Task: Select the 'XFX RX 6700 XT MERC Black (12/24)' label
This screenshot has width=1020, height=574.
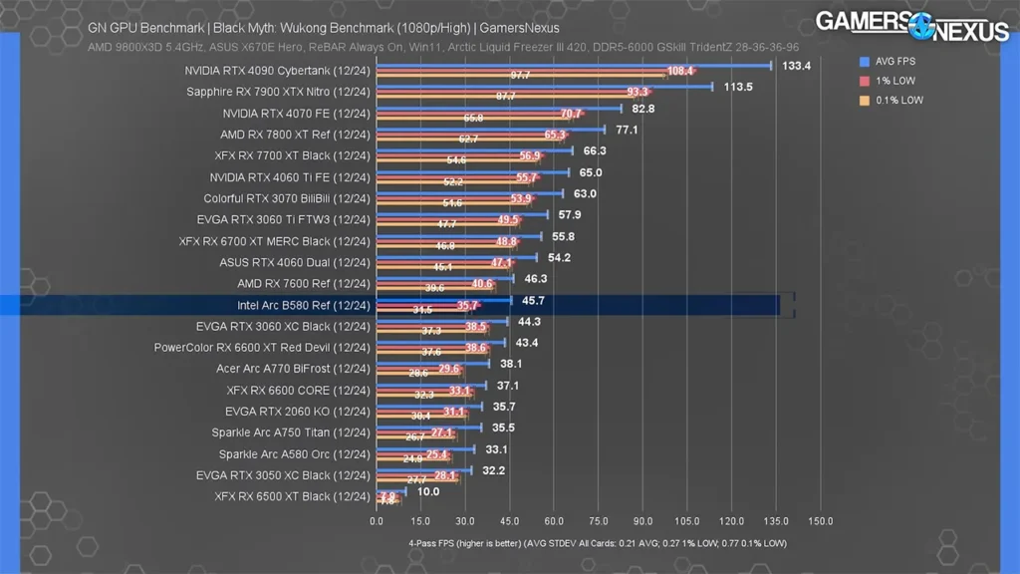Action: [275, 241]
